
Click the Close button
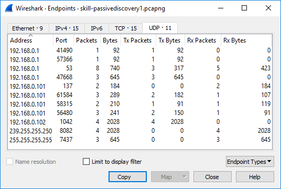(x=212, y=177)
